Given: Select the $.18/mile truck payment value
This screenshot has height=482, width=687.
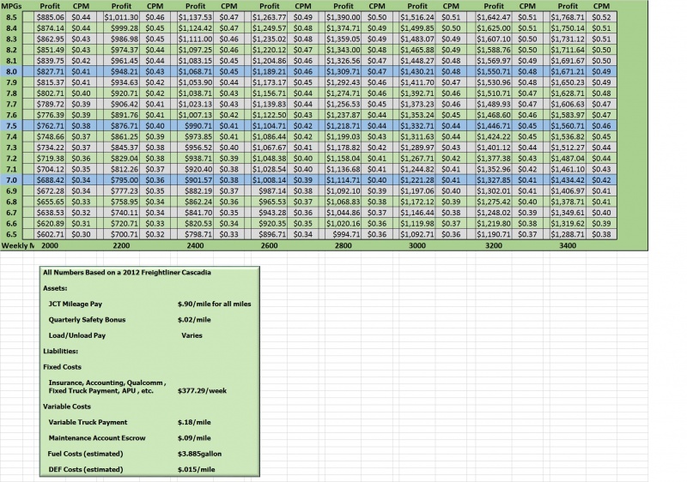Looking at the screenshot, I should coord(194,422).
